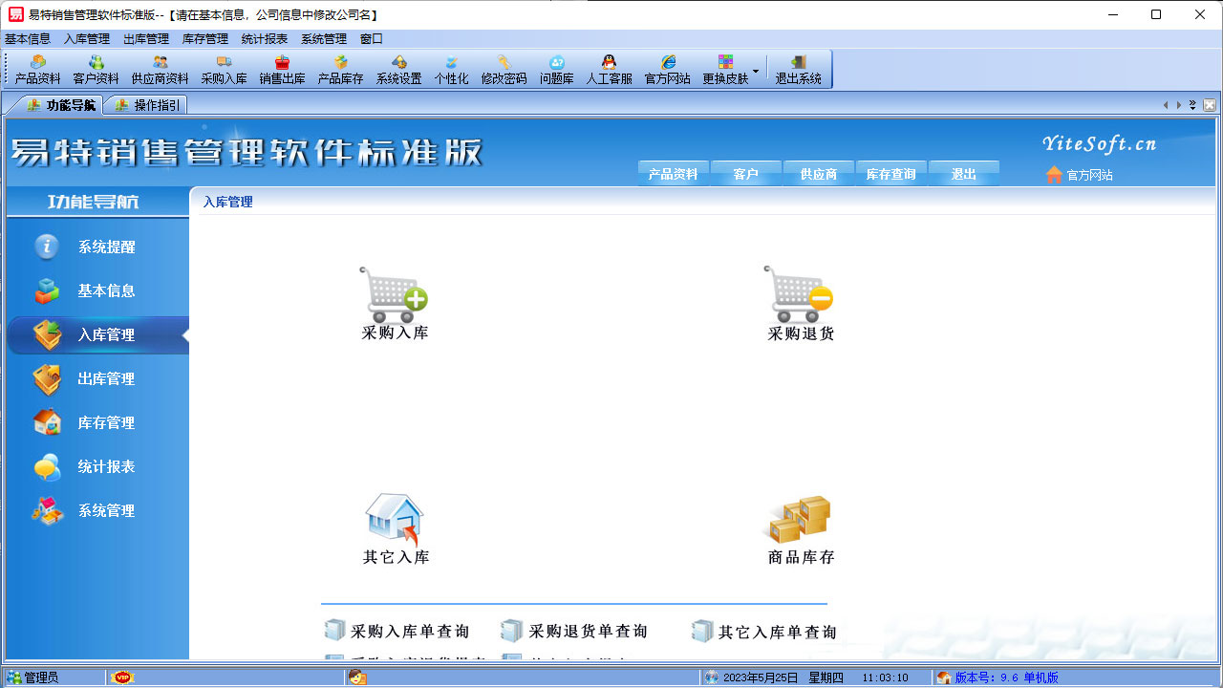Open 客户资料 from the toolbar
Image resolution: width=1223 pixels, height=688 pixels.
96,68
